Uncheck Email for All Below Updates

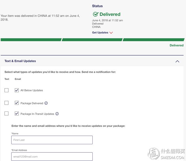(x=17, y=90)
